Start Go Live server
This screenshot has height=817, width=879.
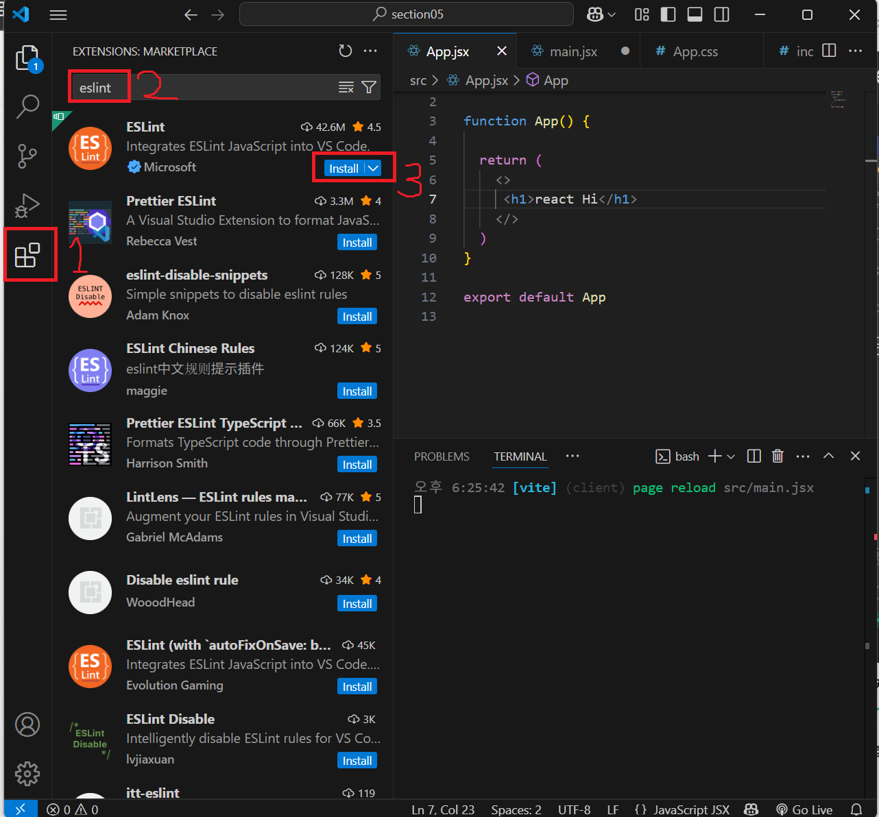804,809
